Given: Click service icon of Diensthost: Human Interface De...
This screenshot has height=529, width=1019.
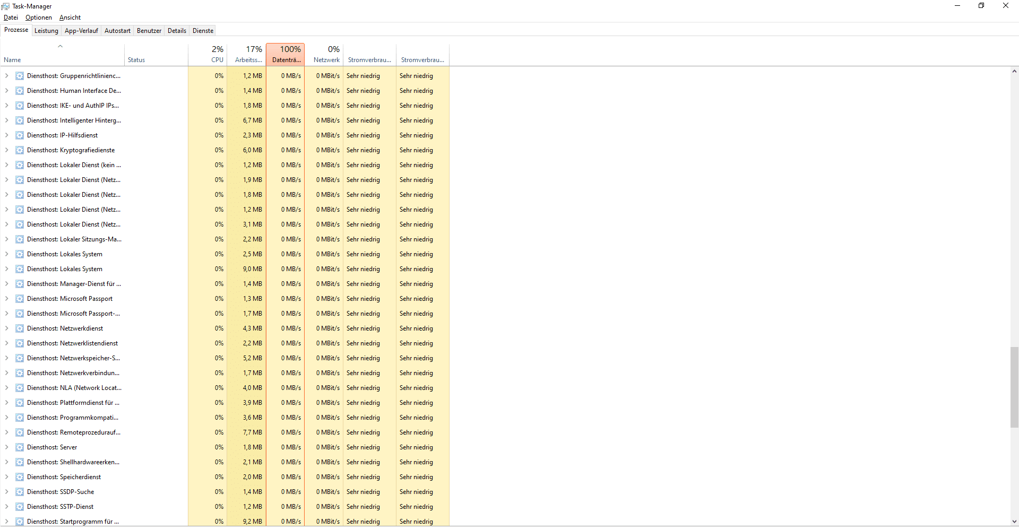Looking at the screenshot, I should click(x=20, y=91).
